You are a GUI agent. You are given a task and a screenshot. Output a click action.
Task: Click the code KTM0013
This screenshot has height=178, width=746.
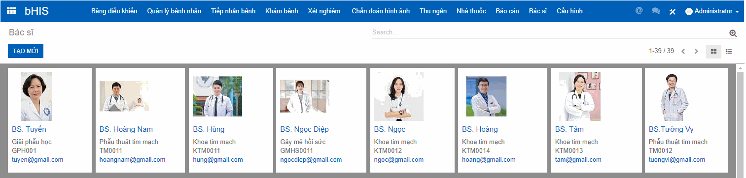coord(569,150)
